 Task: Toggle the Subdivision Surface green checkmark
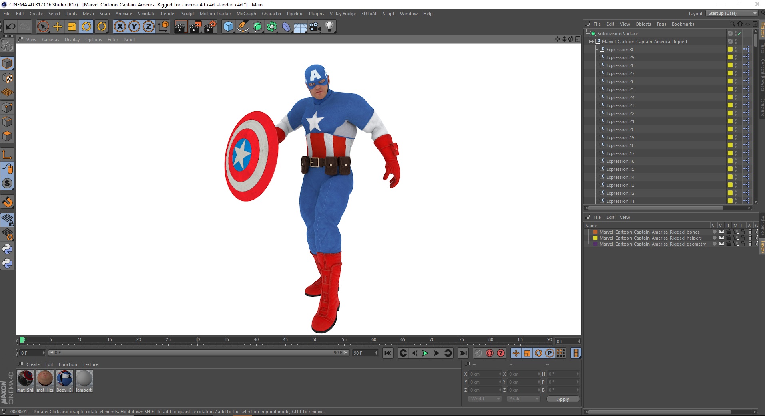pos(739,34)
